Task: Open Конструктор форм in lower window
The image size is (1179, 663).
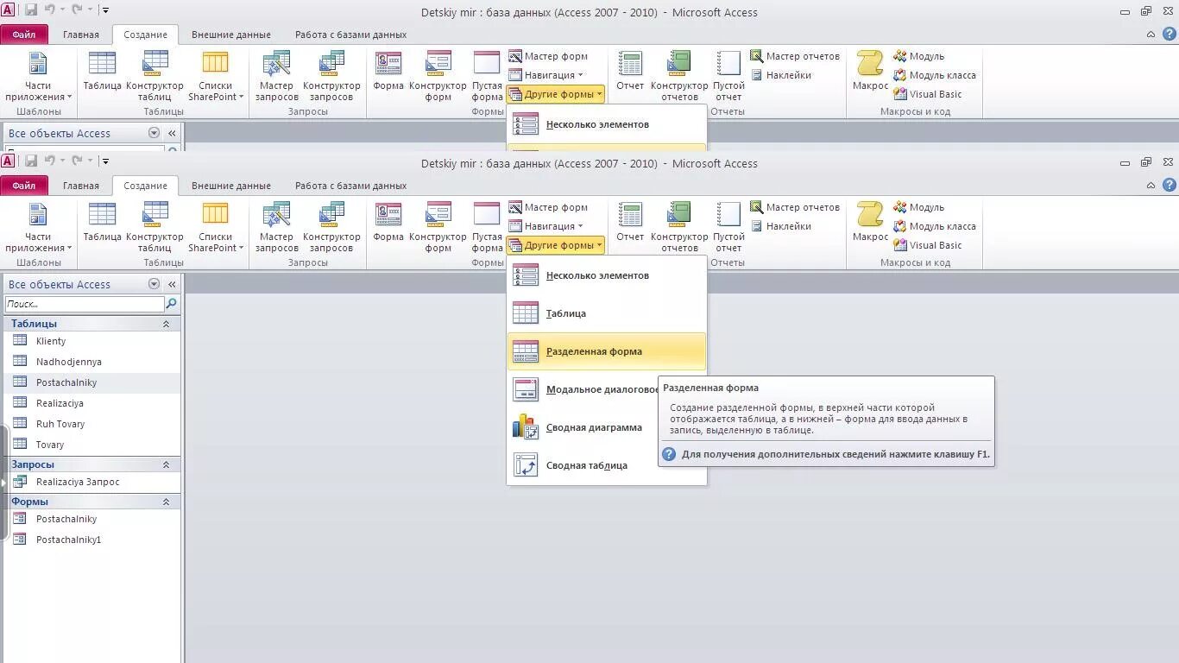Action: [x=438, y=227]
